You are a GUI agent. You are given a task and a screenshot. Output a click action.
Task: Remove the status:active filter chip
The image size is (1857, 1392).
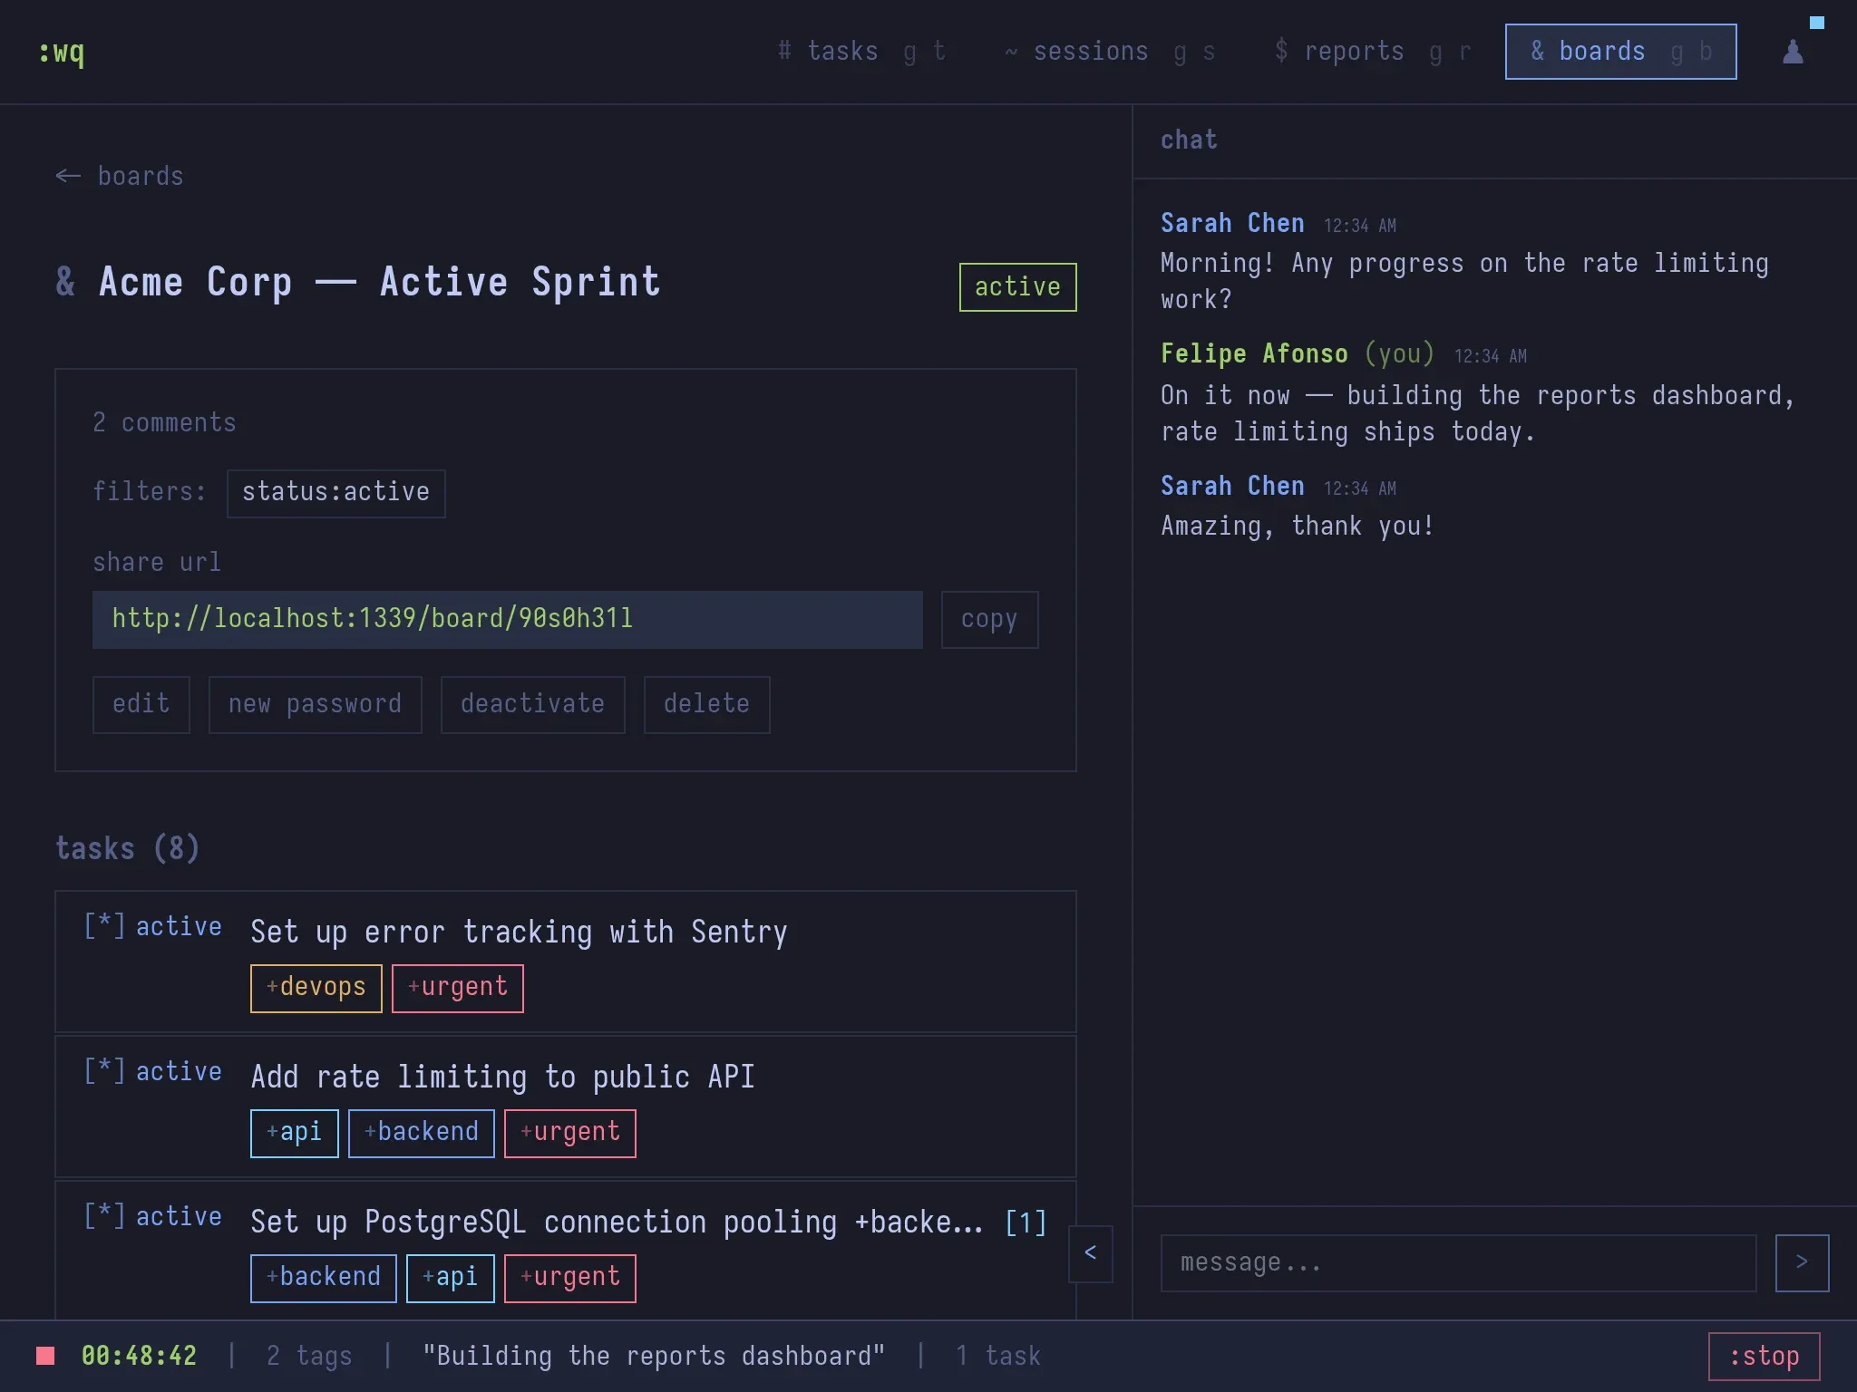[335, 493]
